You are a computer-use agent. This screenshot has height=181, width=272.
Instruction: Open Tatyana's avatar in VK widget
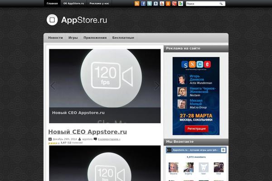pyautogui.click(x=174, y=168)
